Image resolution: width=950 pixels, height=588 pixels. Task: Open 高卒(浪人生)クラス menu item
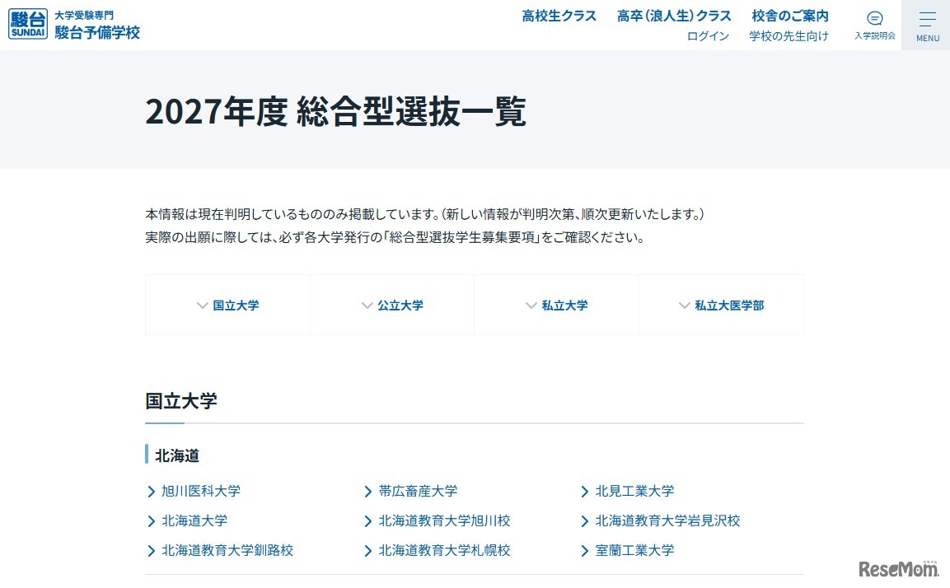point(674,16)
